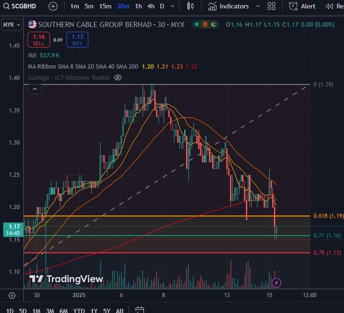The height and width of the screenshot is (313, 344).
Task: Click the SMA 20 value 1.21
Action: [162, 67]
